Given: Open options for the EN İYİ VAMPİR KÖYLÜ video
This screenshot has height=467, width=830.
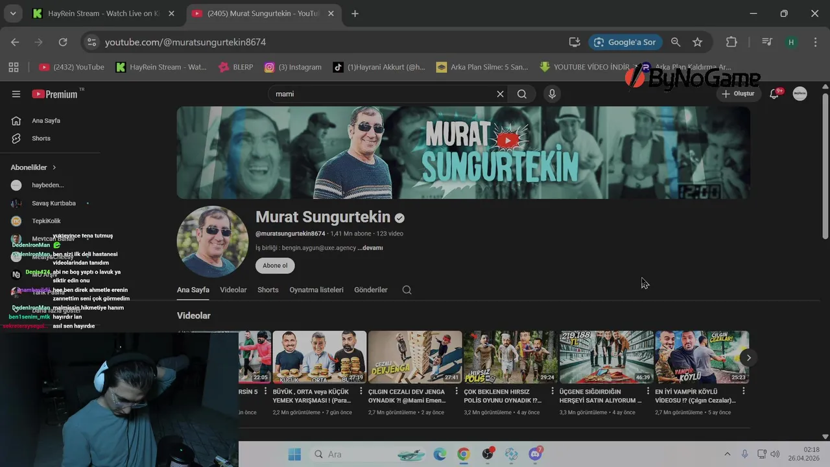Looking at the screenshot, I should (744, 391).
